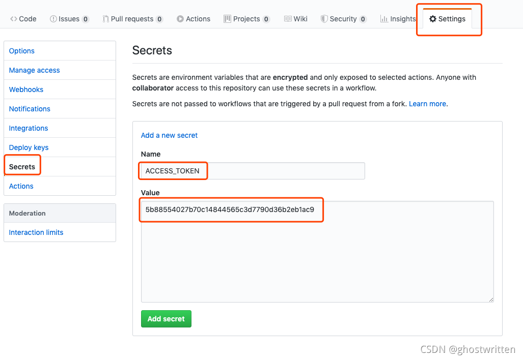Screen dimensions: 523x360
Task: Click the Insights graph icon
Action: point(384,19)
